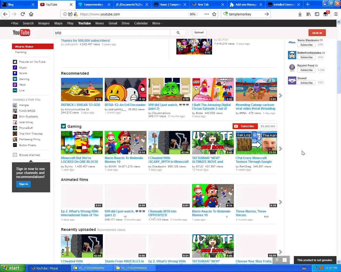Click the YouTube search input field
The image size is (341, 272).
coord(112,33)
